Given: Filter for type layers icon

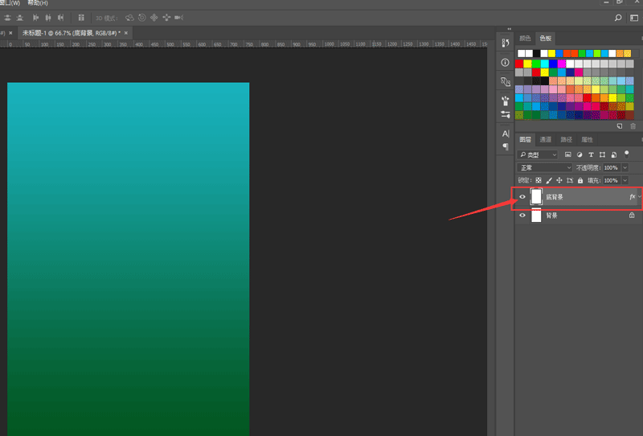Looking at the screenshot, I should (591, 154).
